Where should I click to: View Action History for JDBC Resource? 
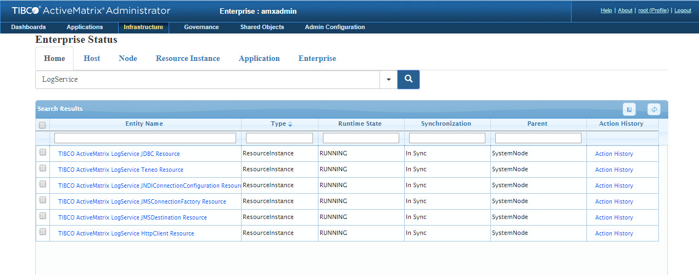click(x=614, y=154)
